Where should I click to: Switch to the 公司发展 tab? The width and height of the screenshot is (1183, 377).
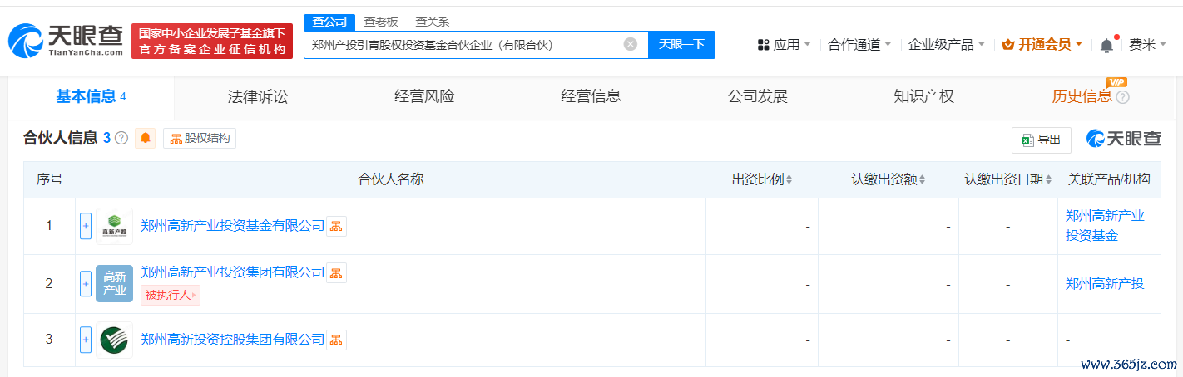point(757,96)
